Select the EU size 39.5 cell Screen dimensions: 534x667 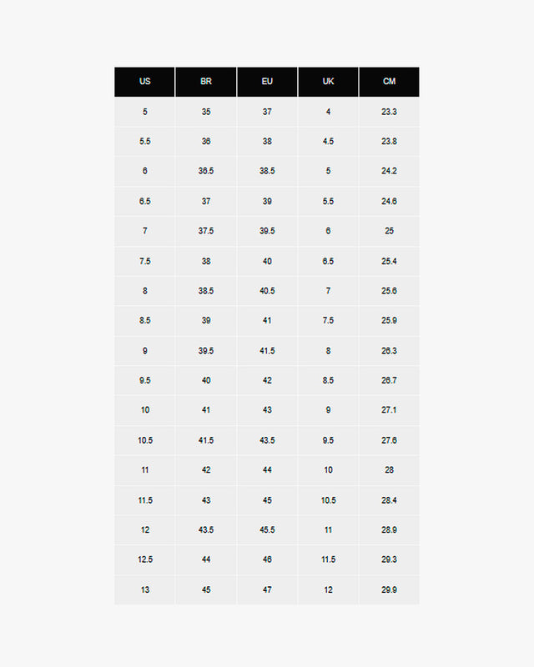coord(267,231)
